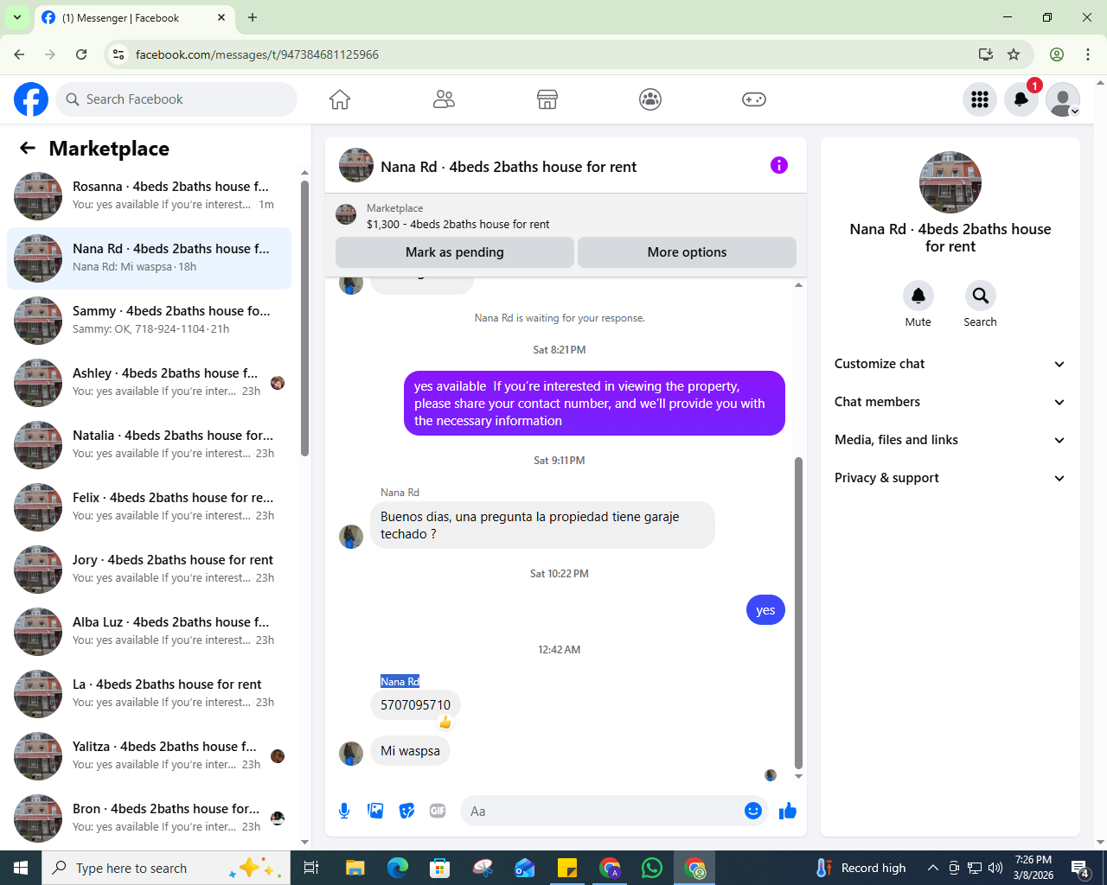Open WhatsApp from the taskbar

click(x=651, y=868)
